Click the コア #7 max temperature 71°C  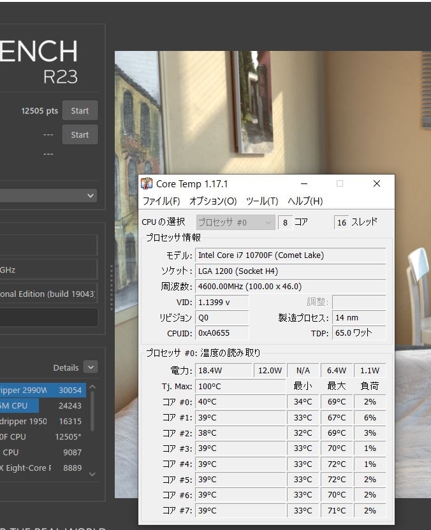click(x=336, y=511)
